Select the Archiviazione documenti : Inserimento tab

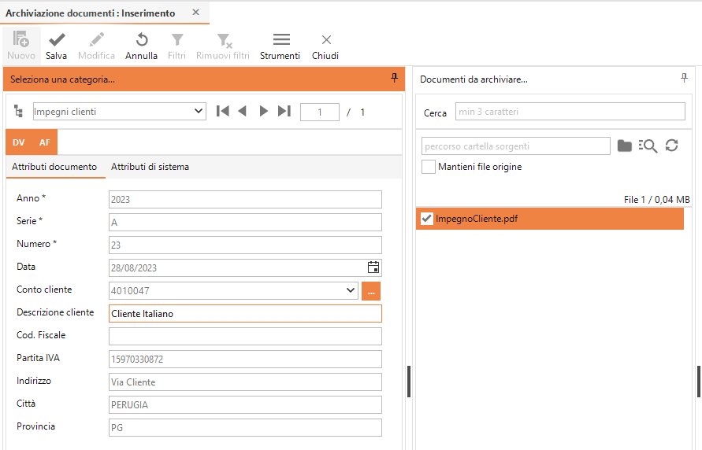coord(91,13)
